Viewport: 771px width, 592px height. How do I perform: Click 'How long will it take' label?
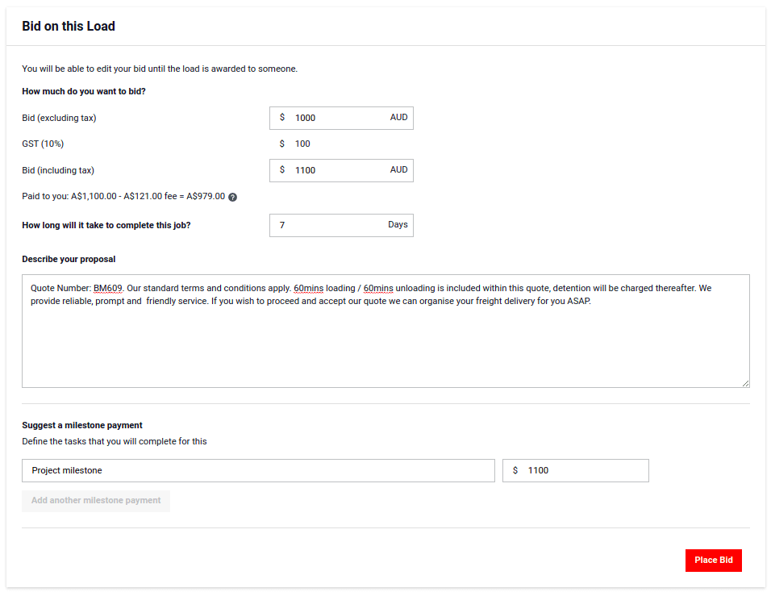pos(106,225)
